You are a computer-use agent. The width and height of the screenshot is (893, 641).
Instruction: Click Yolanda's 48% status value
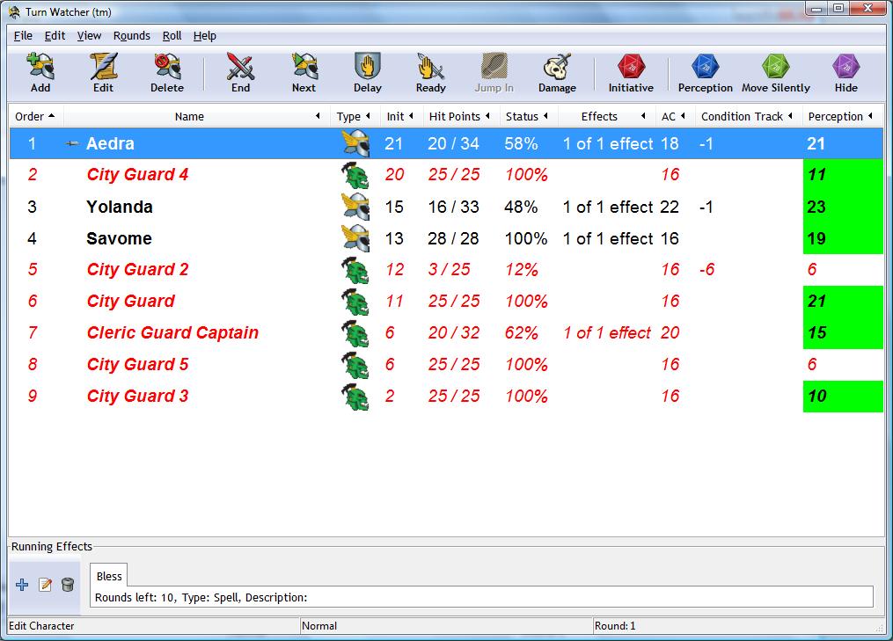click(x=521, y=207)
